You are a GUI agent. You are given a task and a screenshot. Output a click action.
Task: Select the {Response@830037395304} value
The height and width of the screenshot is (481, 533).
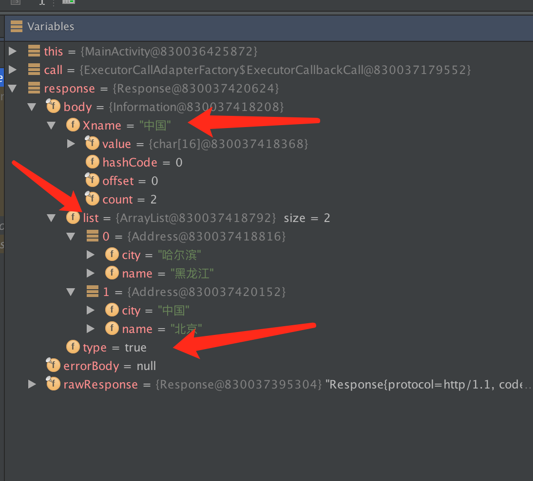coord(239,385)
